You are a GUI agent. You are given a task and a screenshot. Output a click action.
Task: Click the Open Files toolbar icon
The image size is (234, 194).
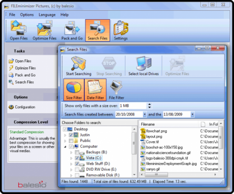pyautogui.click(x=19, y=30)
